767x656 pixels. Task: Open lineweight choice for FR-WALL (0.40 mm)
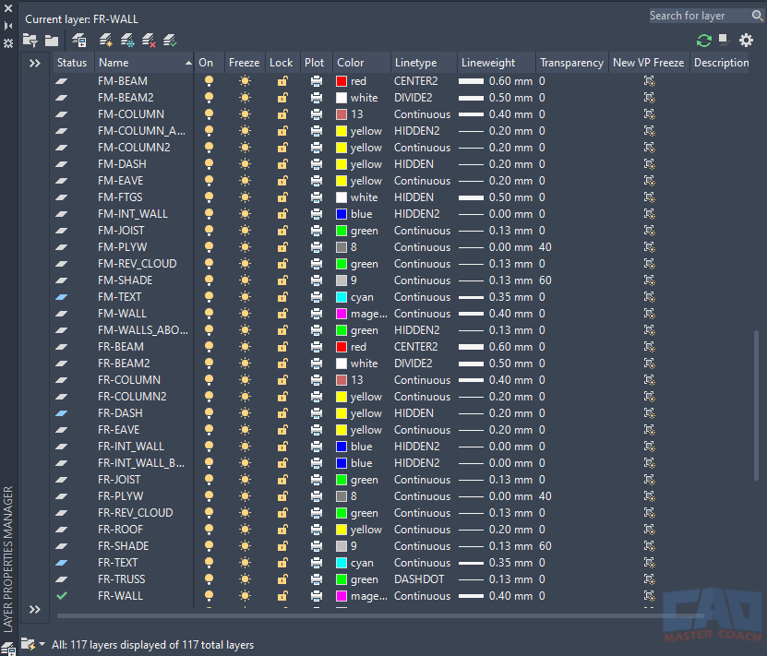[496, 596]
